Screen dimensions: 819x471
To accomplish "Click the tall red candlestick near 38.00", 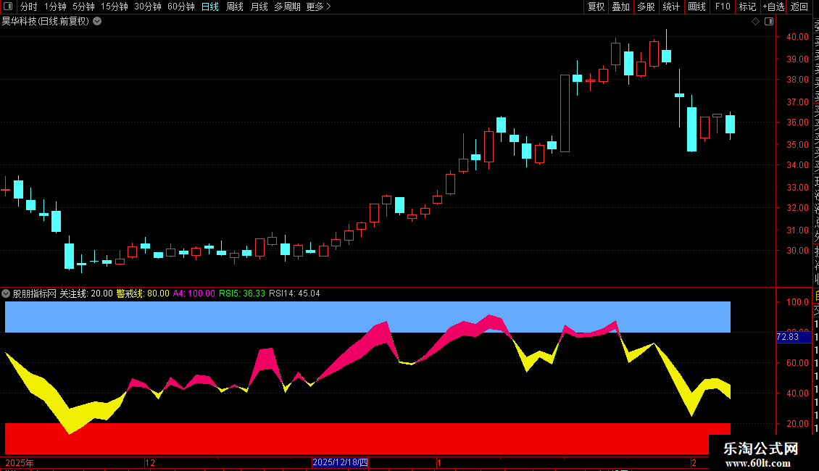I will point(565,113).
